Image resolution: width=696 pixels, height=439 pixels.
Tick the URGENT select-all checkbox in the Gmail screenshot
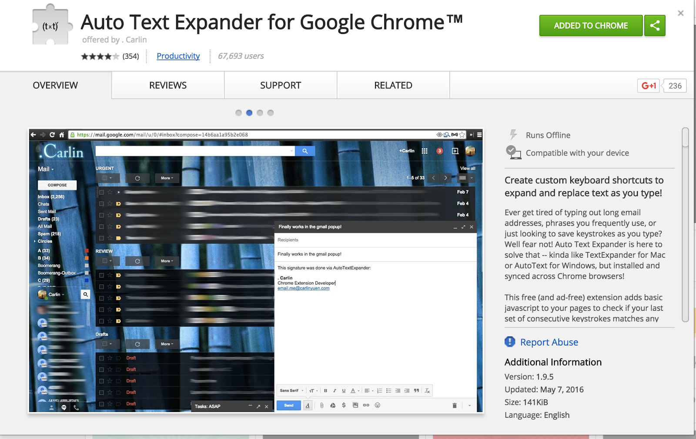(105, 178)
